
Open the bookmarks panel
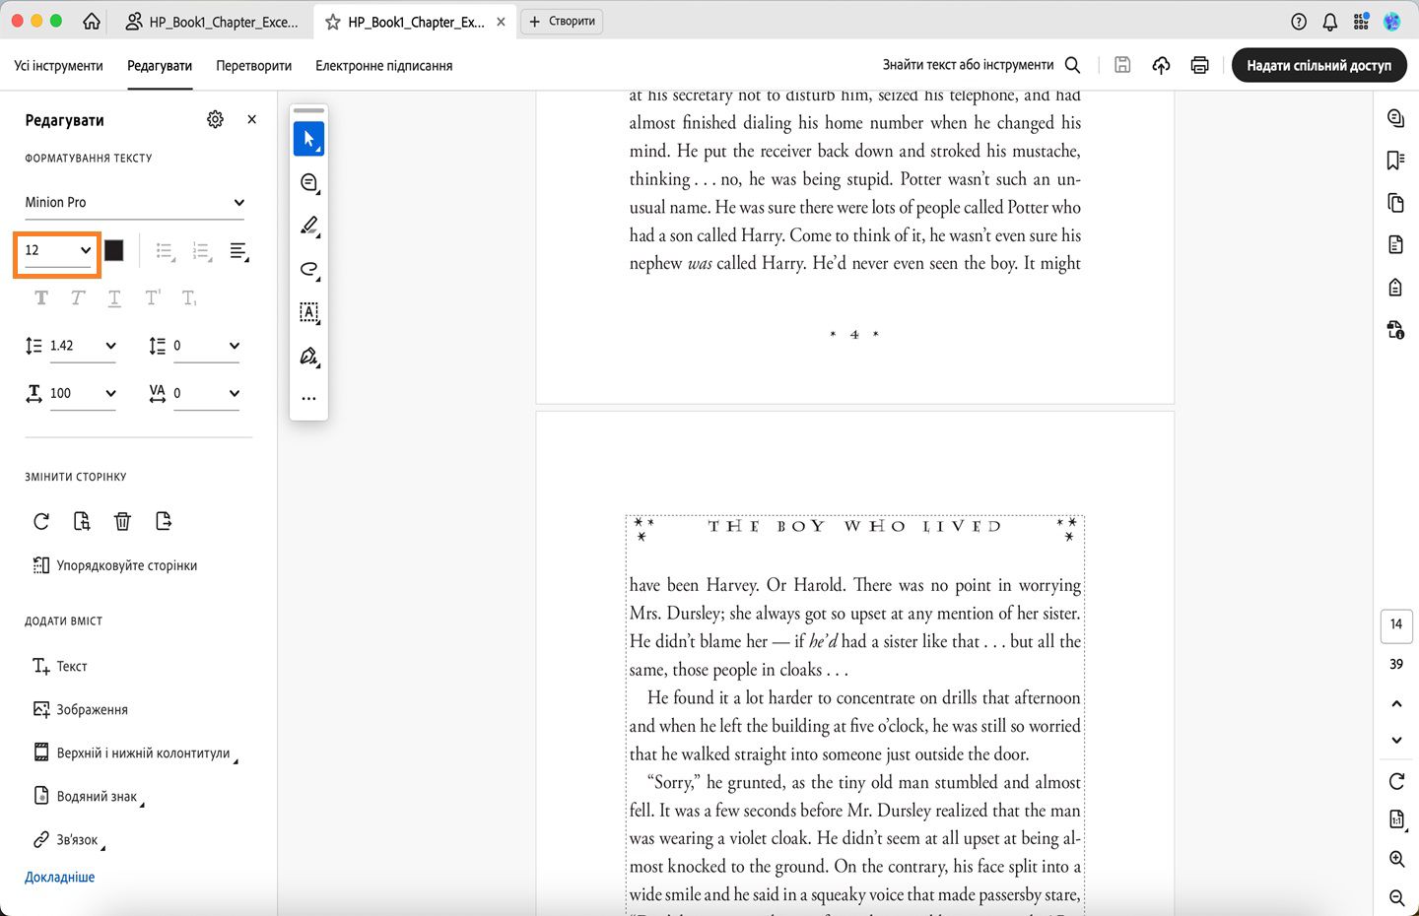(x=1395, y=161)
